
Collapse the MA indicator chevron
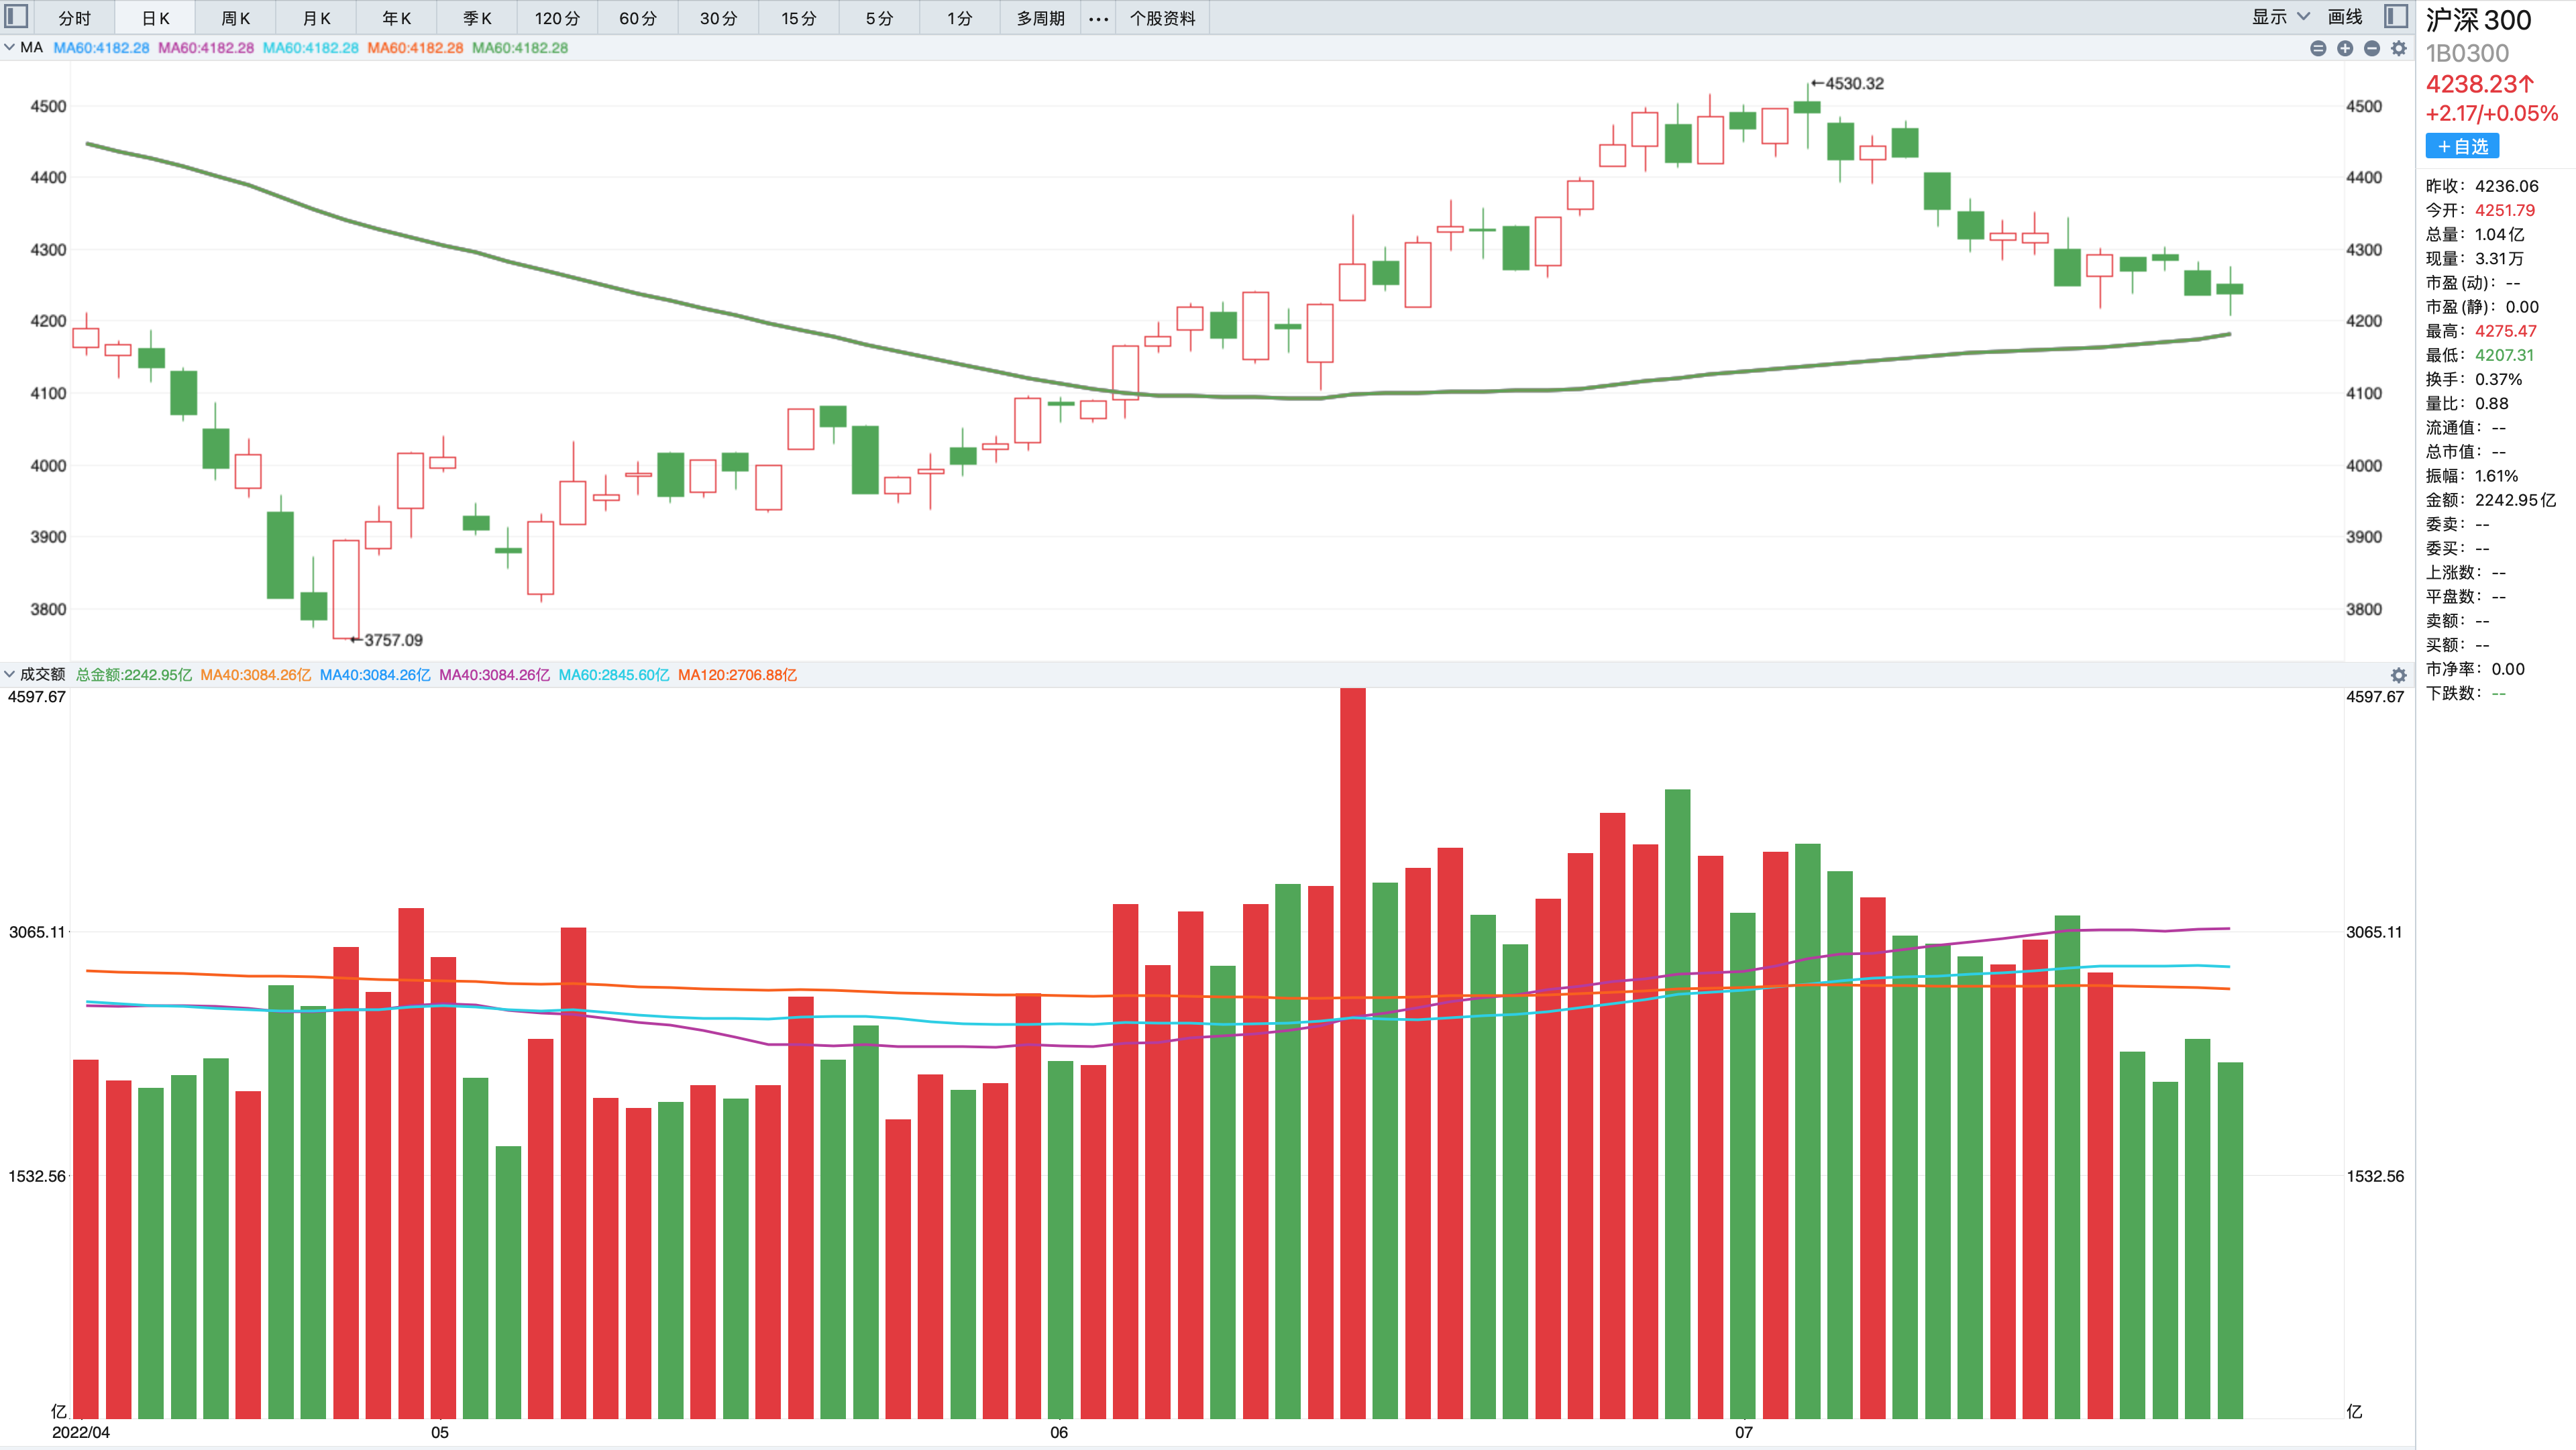click(9, 47)
